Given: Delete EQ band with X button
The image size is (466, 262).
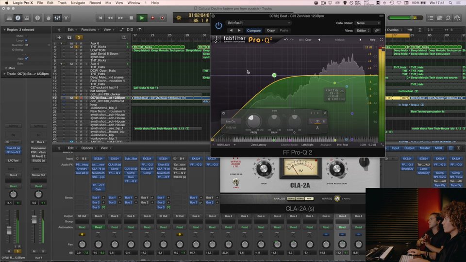Looking at the screenshot, I should pos(325,113).
